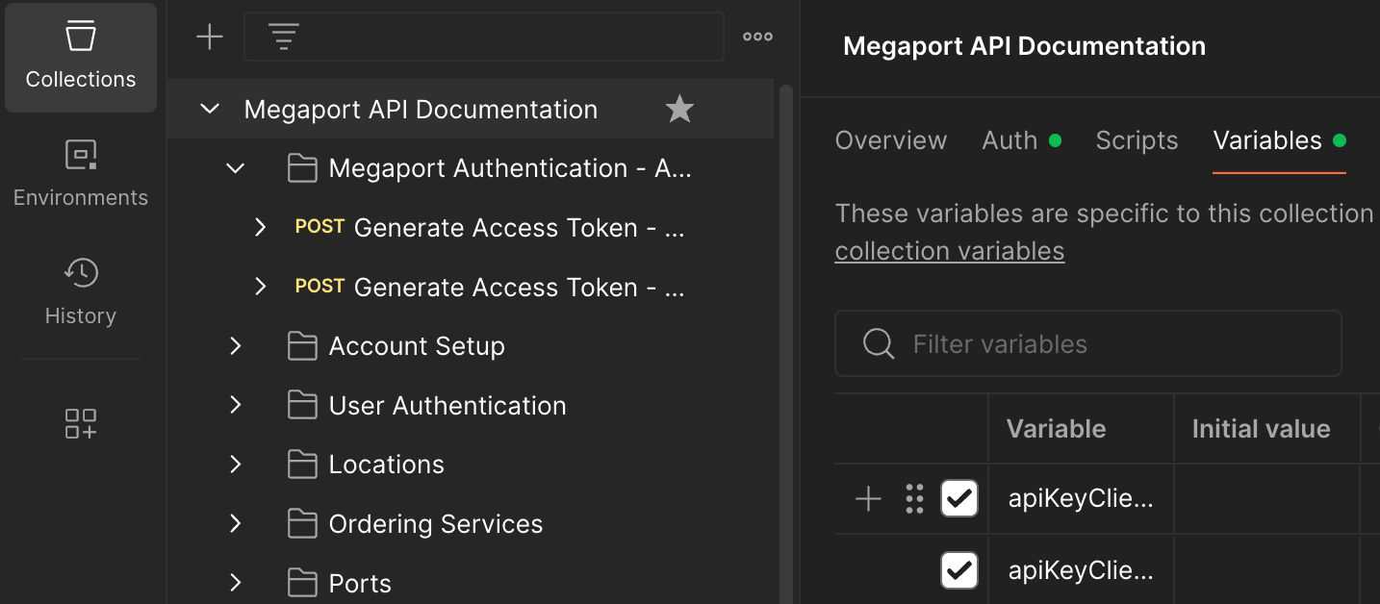Image resolution: width=1380 pixels, height=604 pixels.
Task: Click the Megaport Authentication folder icon
Action: [302, 169]
